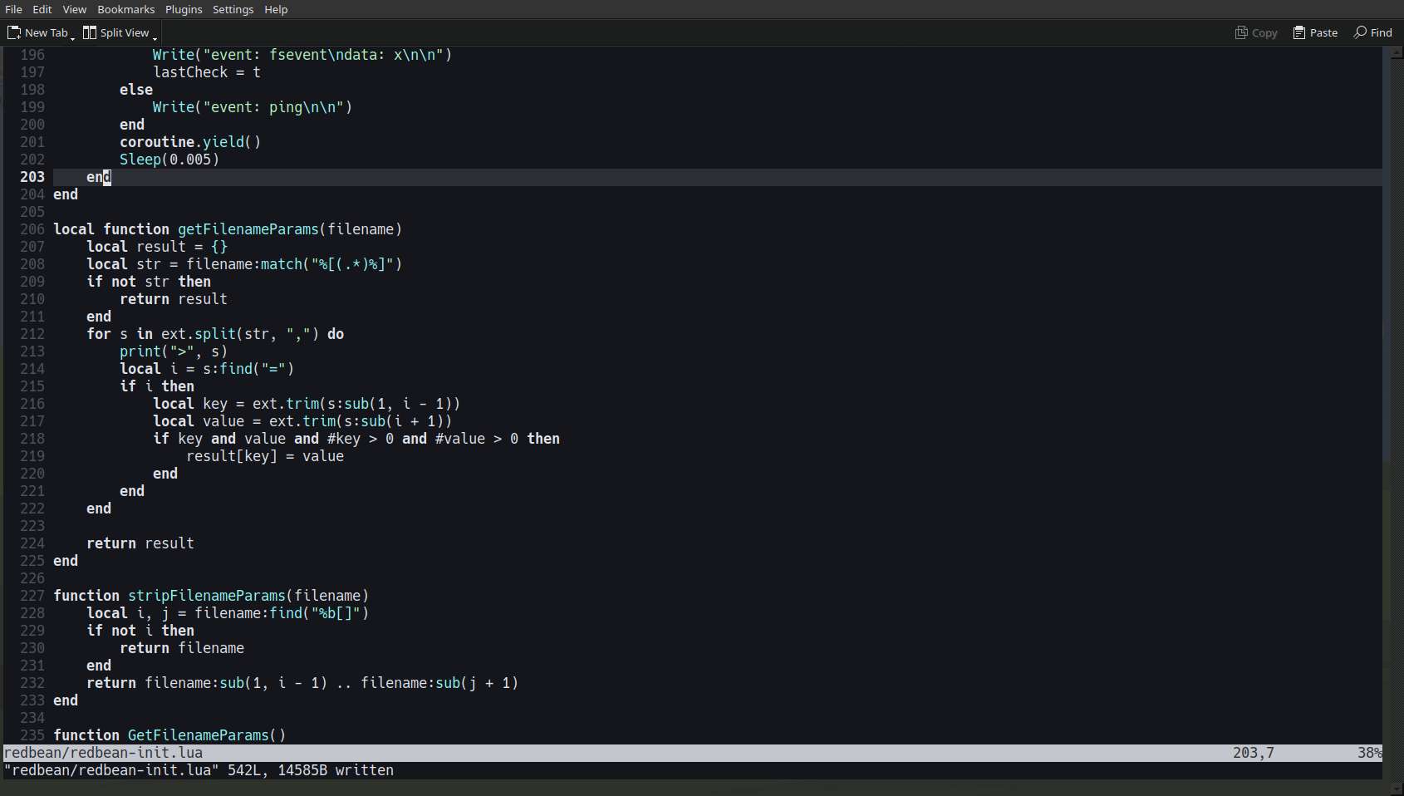Open the Bookmarks menu
This screenshot has width=1404, height=796.
(125, 9)
